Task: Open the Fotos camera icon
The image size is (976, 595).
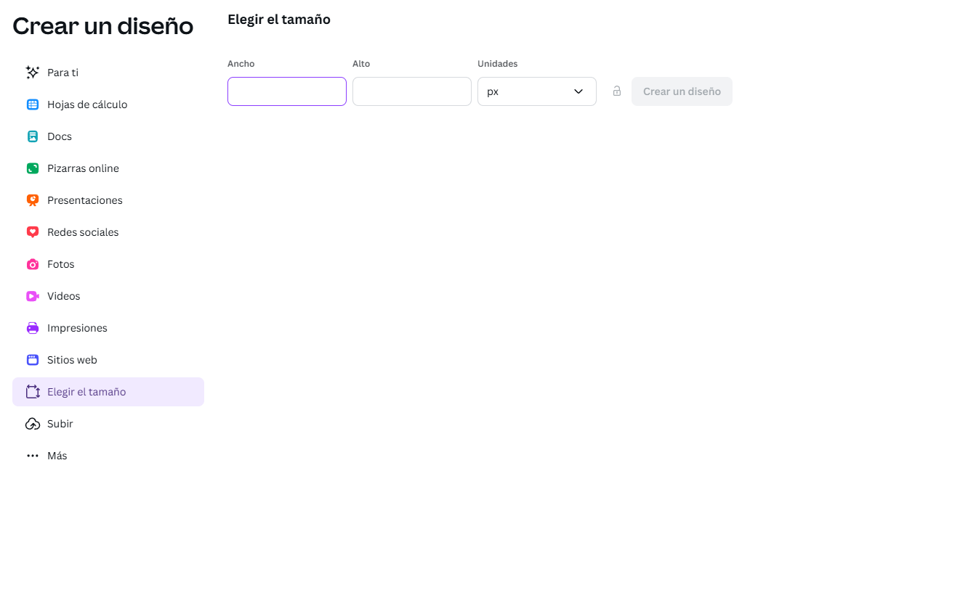Action: coord(33,264)
